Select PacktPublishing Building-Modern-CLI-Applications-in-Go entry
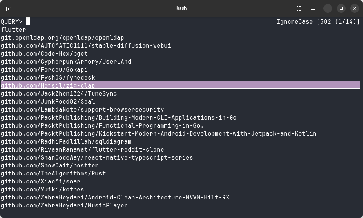 (118, 118)
